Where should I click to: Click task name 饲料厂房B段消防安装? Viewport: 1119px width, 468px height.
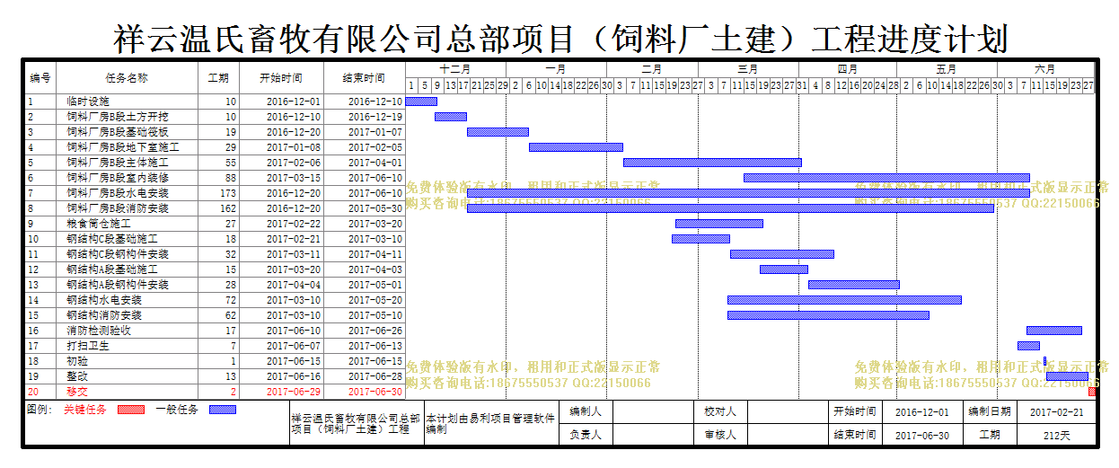(118, 209)
